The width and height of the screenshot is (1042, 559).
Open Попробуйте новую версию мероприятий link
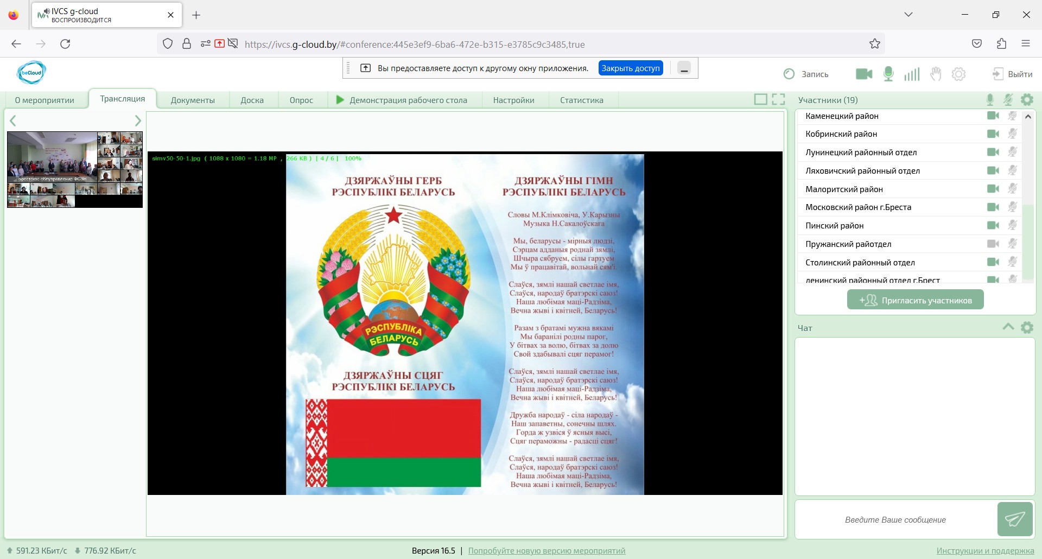click(547, 550)
